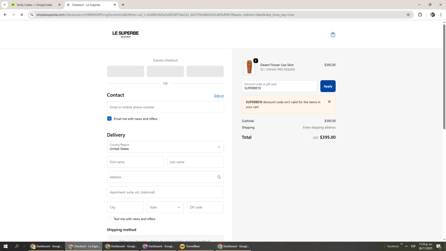Image resolution: width=446 pixels, height=251 pixels.
Task: Open the Country/Region dropdown
Action: 165,147
